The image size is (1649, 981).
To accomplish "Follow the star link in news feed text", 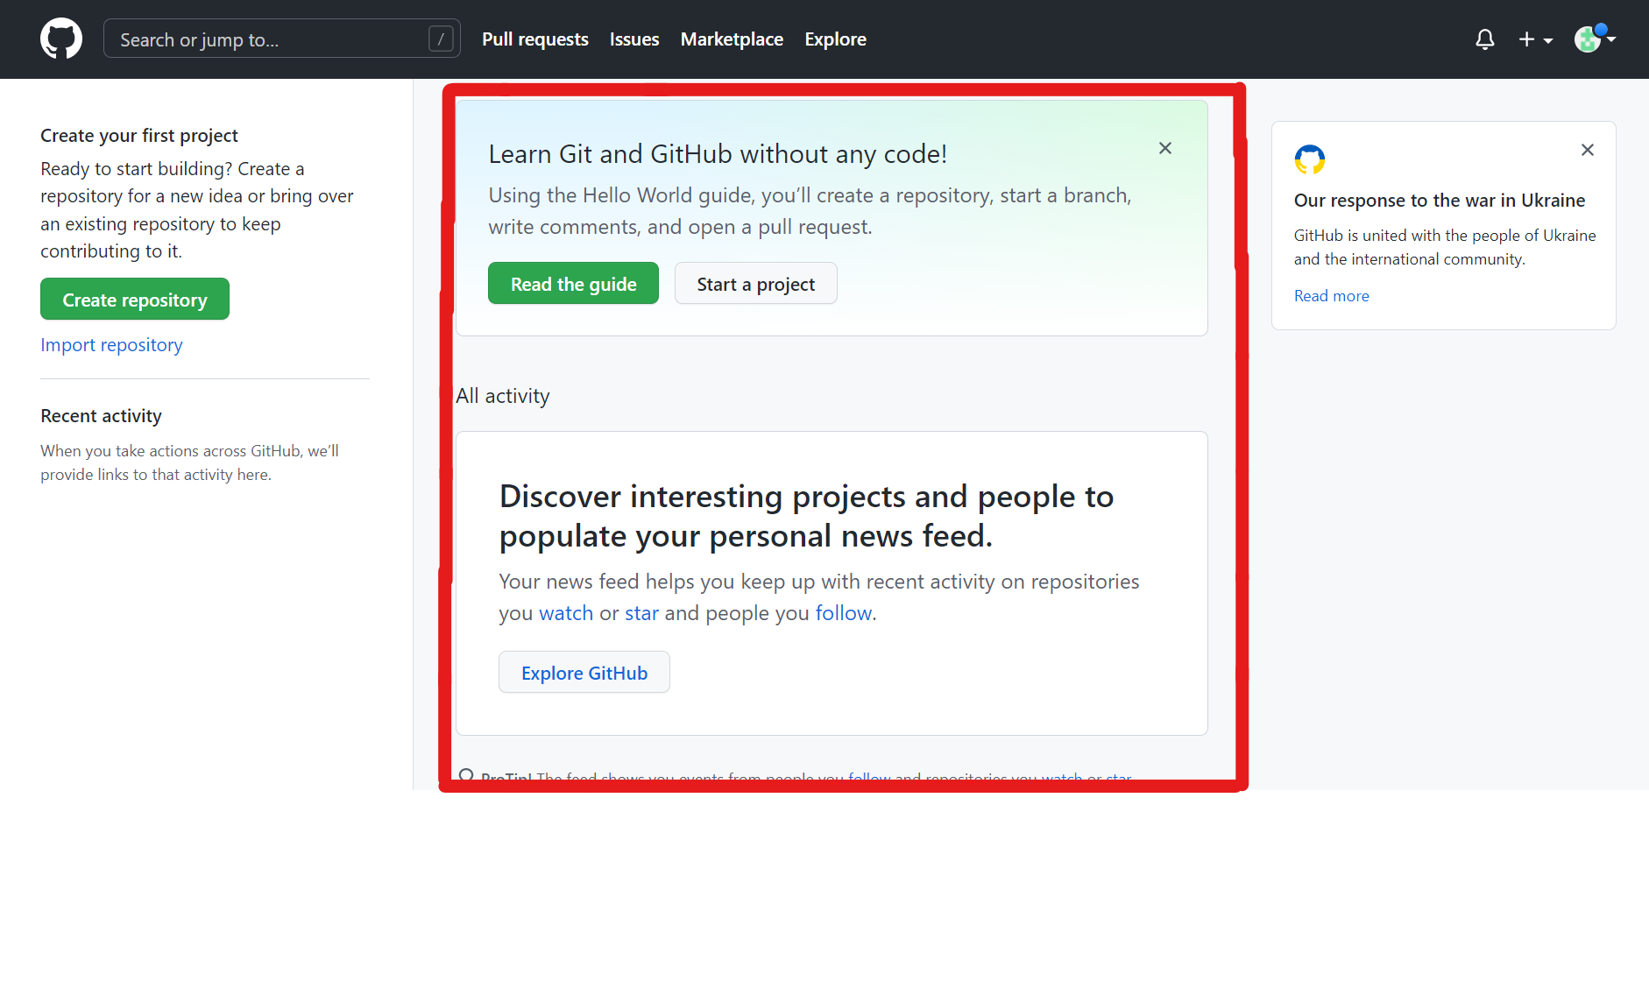I will (641, 613).
